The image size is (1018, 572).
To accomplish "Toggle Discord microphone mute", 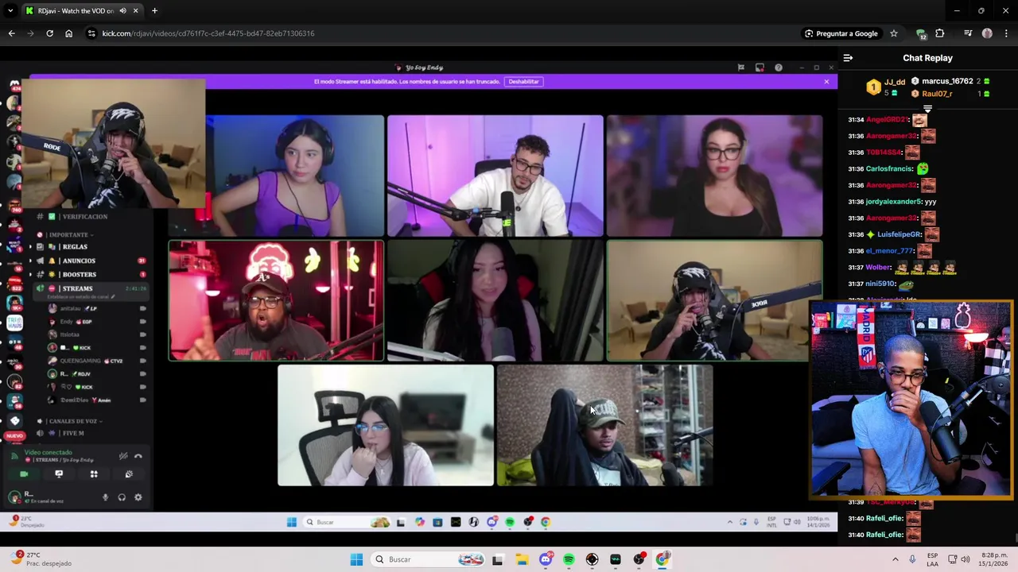I will point(105,497).
